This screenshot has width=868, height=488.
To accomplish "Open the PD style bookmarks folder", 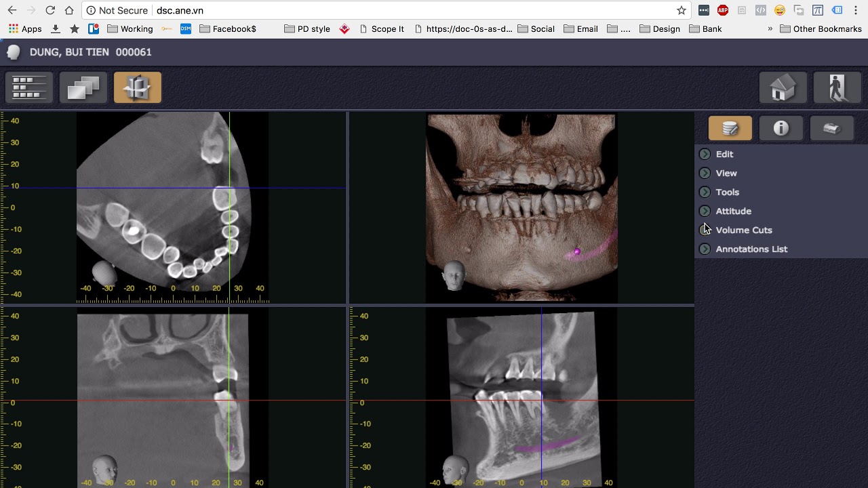I will tap(307, 29).
